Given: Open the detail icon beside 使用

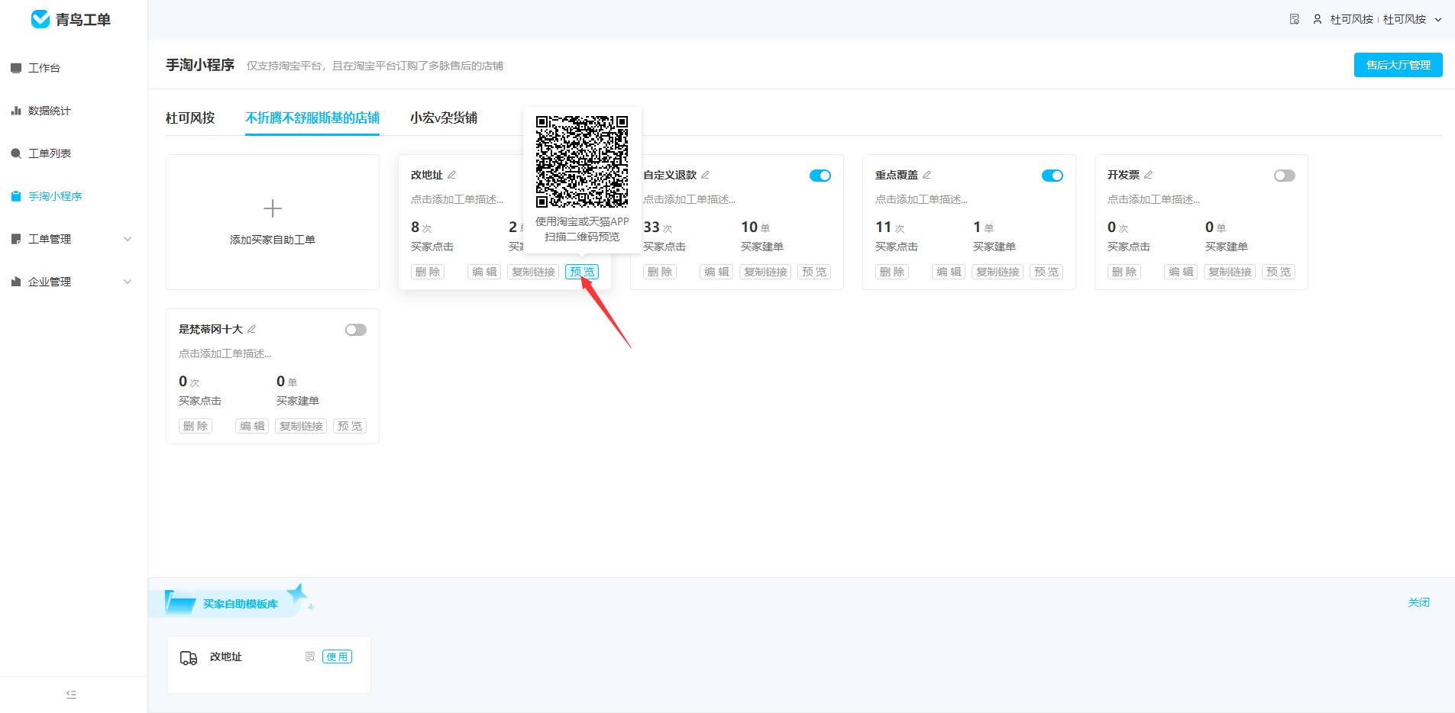Looking at the screenshot, I should coord(310,657).
